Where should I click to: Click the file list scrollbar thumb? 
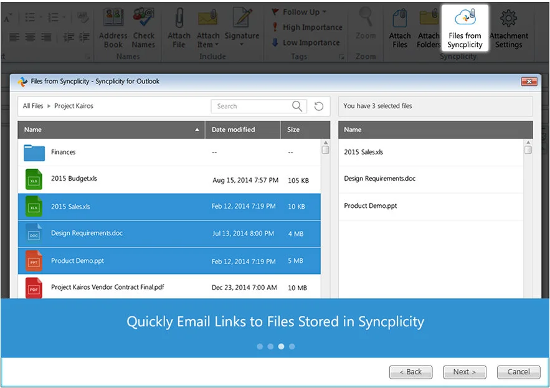(x=326, y=150)
